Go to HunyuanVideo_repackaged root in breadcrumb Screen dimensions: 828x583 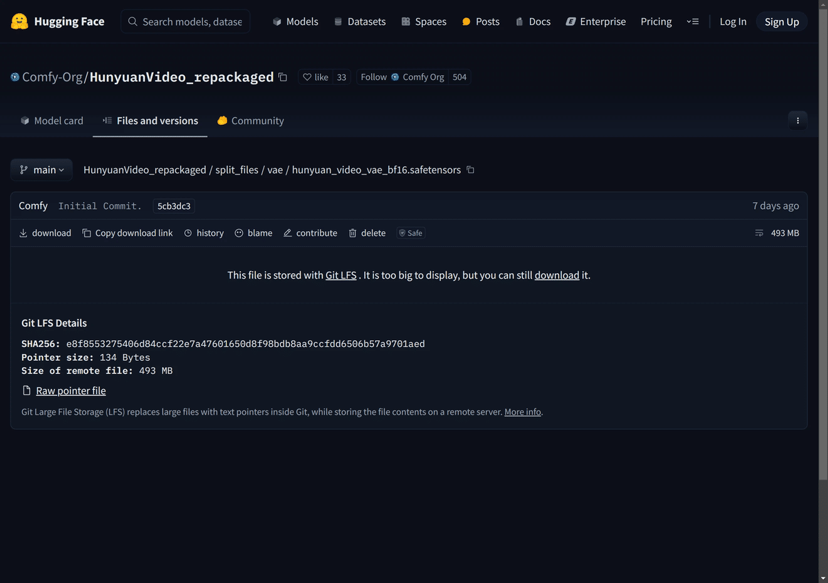[x=145, y=170]
